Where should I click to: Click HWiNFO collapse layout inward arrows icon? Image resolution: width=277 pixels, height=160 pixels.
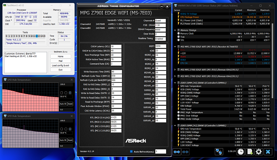pos(185,152)
